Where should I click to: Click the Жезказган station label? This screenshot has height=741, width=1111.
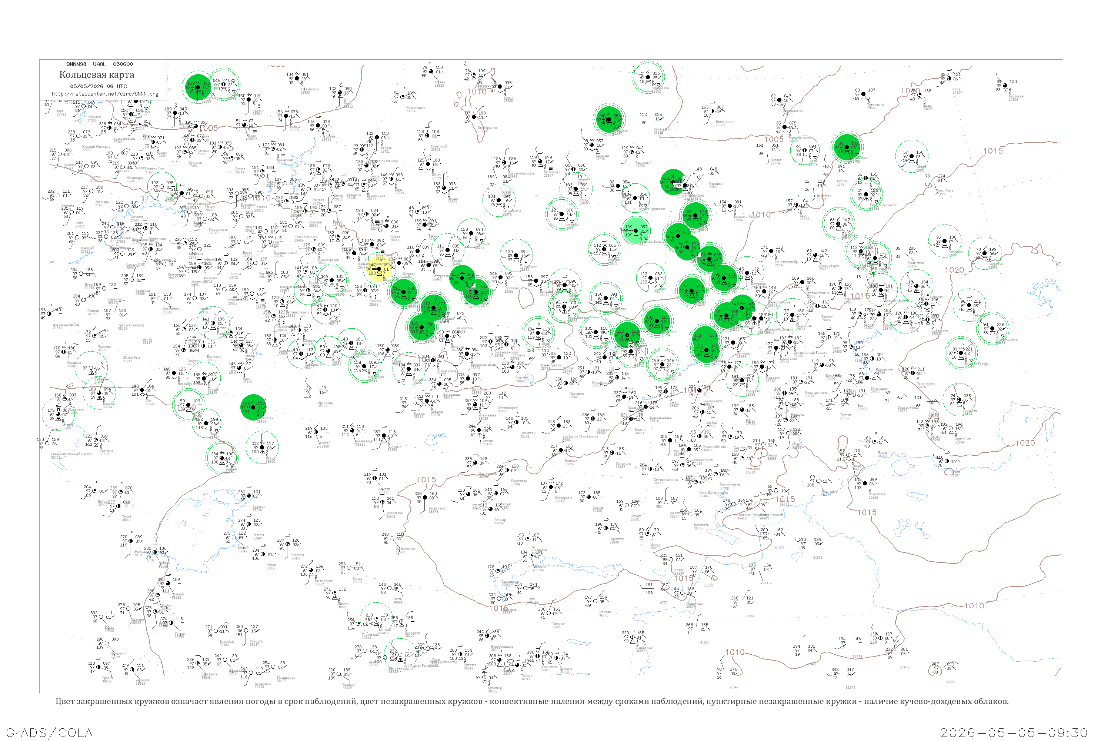pyautogui.click(x=394, y=513)
